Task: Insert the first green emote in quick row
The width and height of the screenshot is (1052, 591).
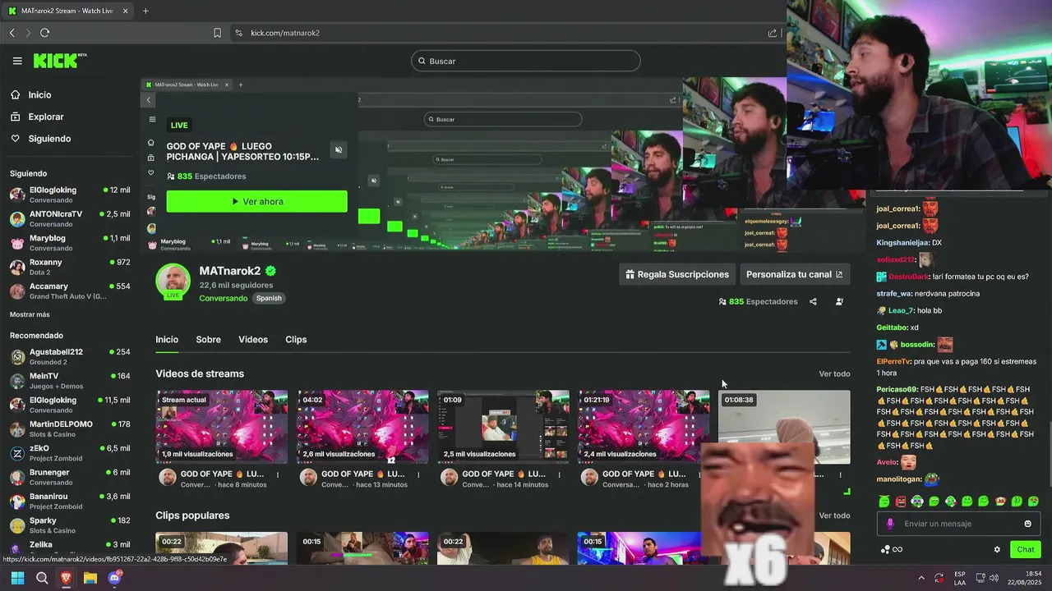Action: click(x=884, y=501)
